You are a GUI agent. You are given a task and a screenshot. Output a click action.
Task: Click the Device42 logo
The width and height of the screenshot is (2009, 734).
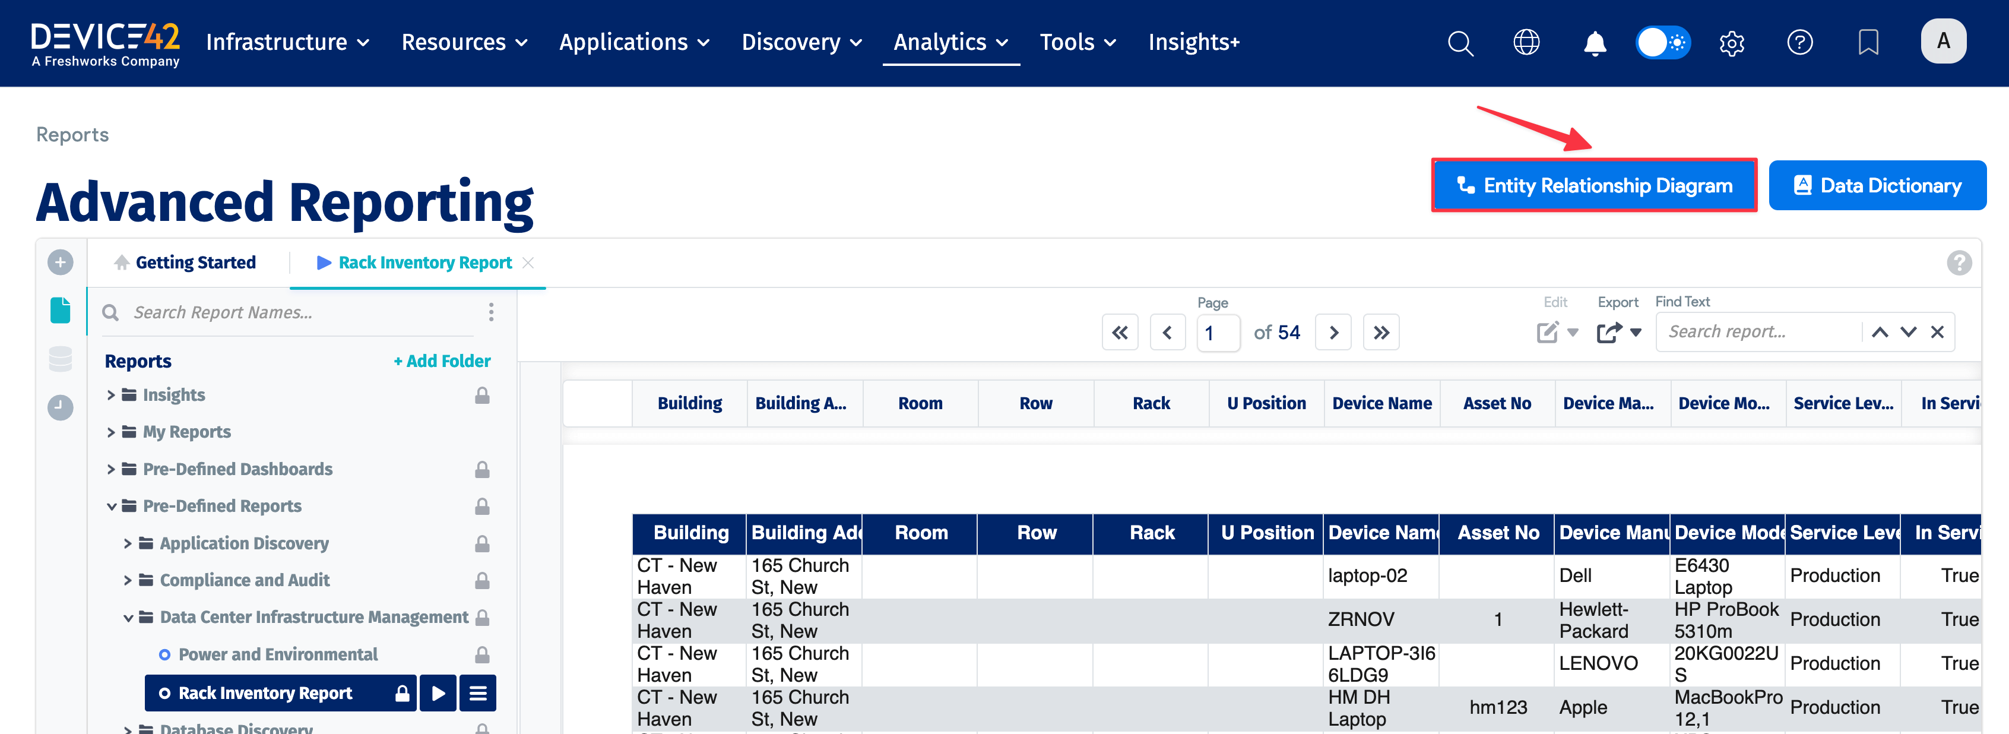coord(105,44)
